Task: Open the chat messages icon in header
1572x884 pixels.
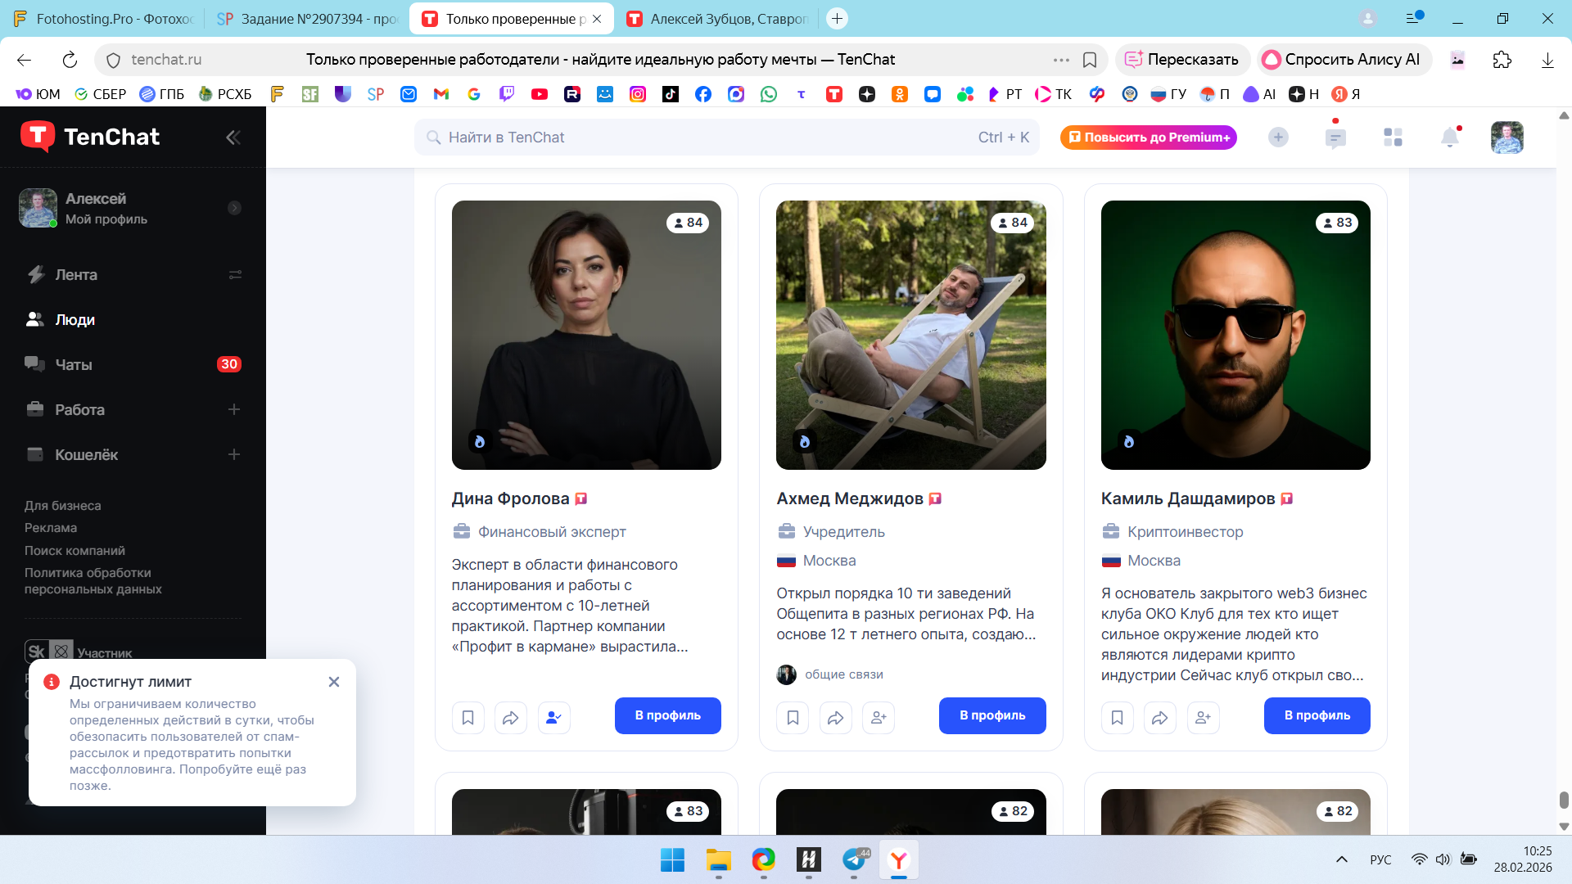Action: (1335, 138)
